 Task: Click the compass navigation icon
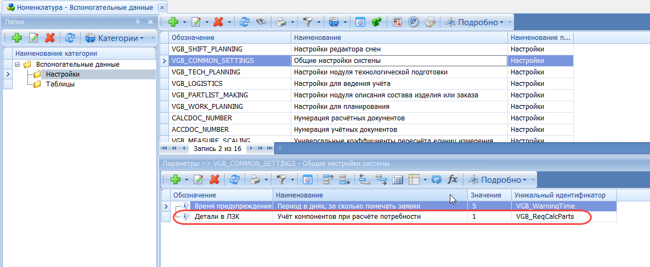point(414,22)
